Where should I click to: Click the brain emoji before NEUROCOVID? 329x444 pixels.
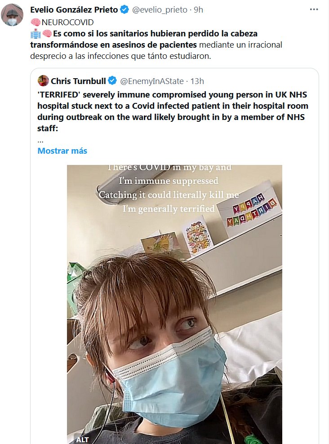[36, 22]
